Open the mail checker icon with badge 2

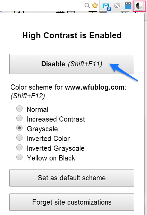106,7
